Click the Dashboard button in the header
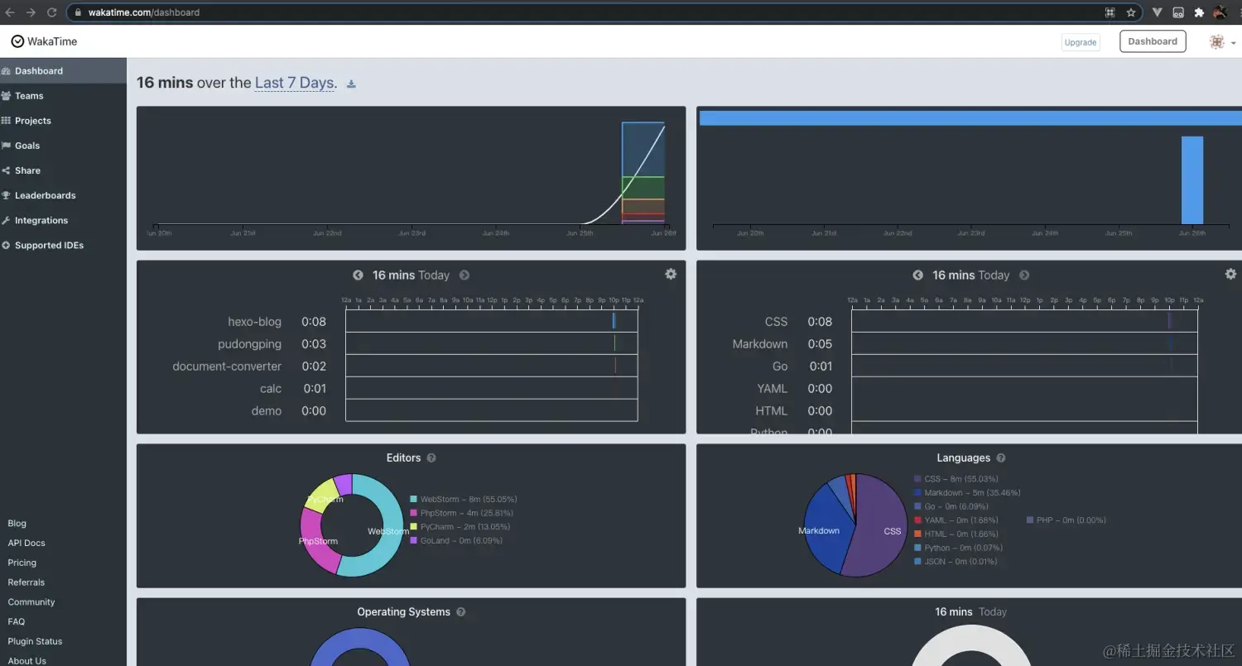 (1153, 41)
